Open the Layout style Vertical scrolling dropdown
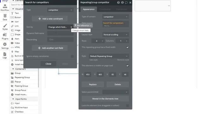This screenshot has width=202, height=114. click(x=116, y=35)
